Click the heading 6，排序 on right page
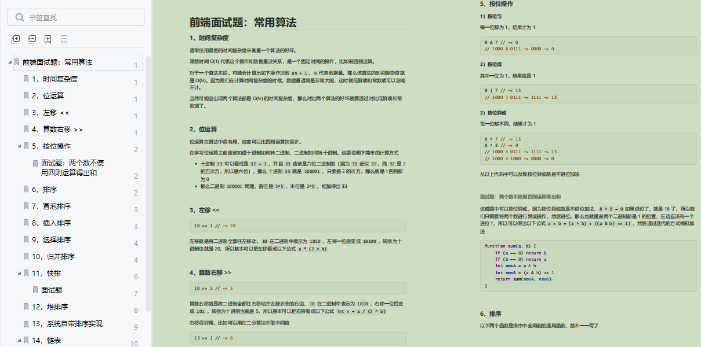This screenshot has height=347, width=701. [x=491, y=315]
